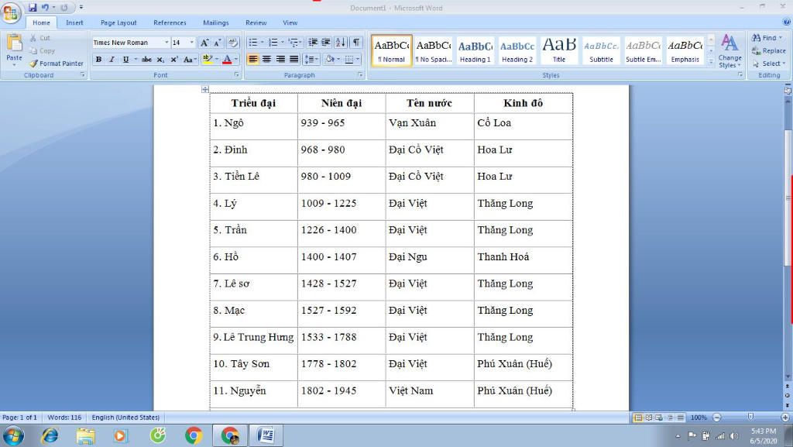The image size is (793, 447).
Task: Open the font size dropdown showing 14
Action: click(192, 43)
